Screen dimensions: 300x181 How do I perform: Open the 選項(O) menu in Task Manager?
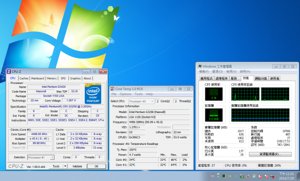pos(217,71)
